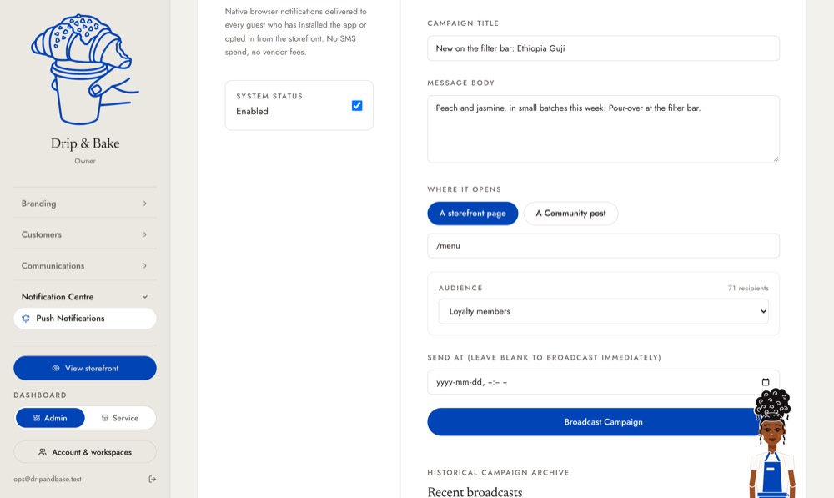Expand the Customers sidebar section
This screenshot has width=834, height=498.
point(84,234)
